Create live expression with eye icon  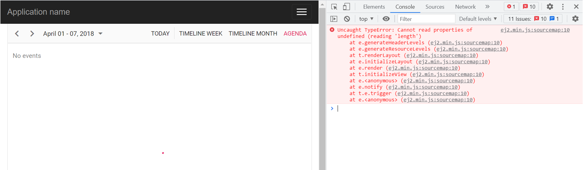click(386, 19)
